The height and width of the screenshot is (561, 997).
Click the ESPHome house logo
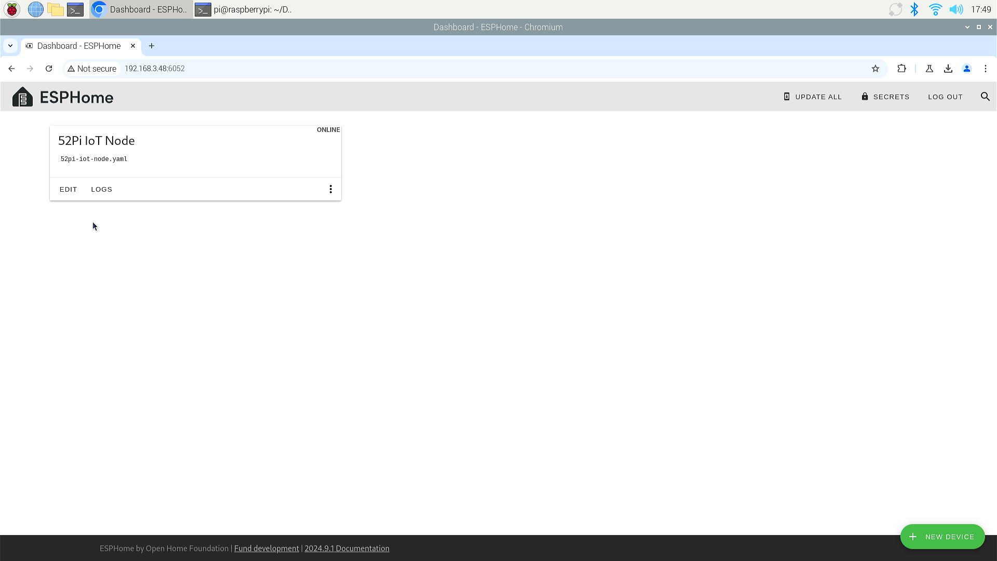tap(22, 97)
